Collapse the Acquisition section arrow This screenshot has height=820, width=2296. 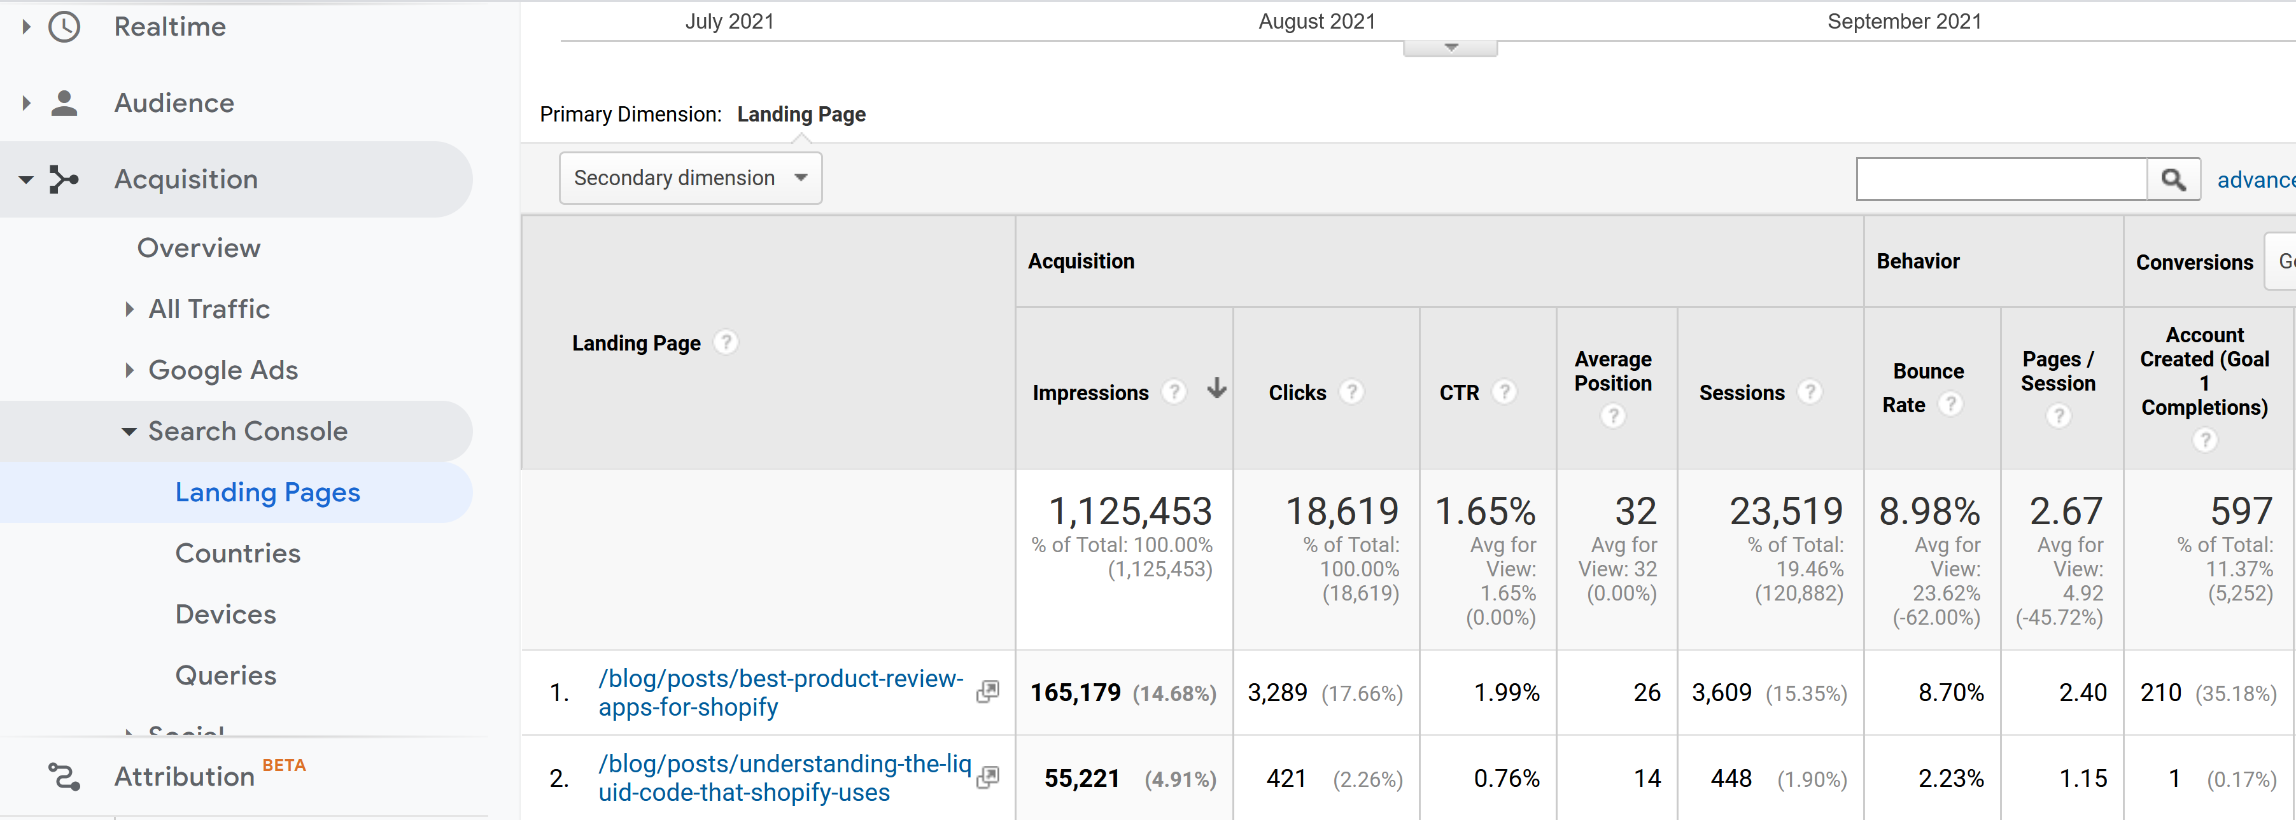[26, 180]
